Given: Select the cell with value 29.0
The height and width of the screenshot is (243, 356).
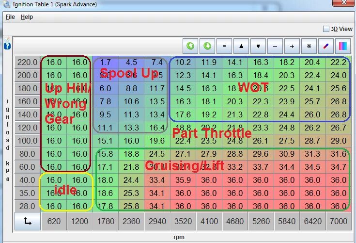Looking at the screenshot, I should (339, 141).
